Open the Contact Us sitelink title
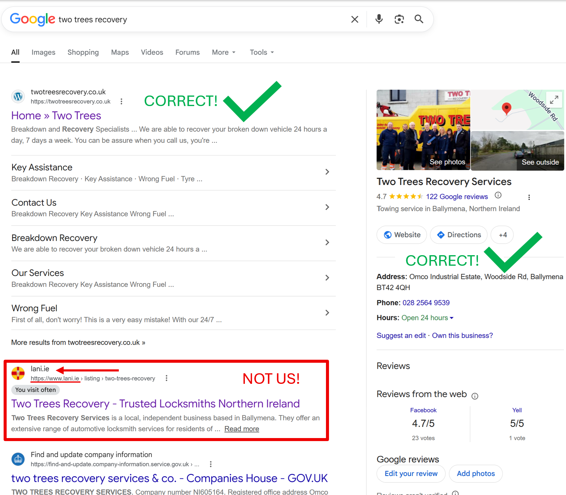 [x=34, y=202]
